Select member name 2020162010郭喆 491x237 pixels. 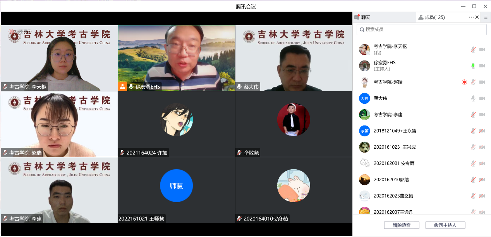[391, 180]
